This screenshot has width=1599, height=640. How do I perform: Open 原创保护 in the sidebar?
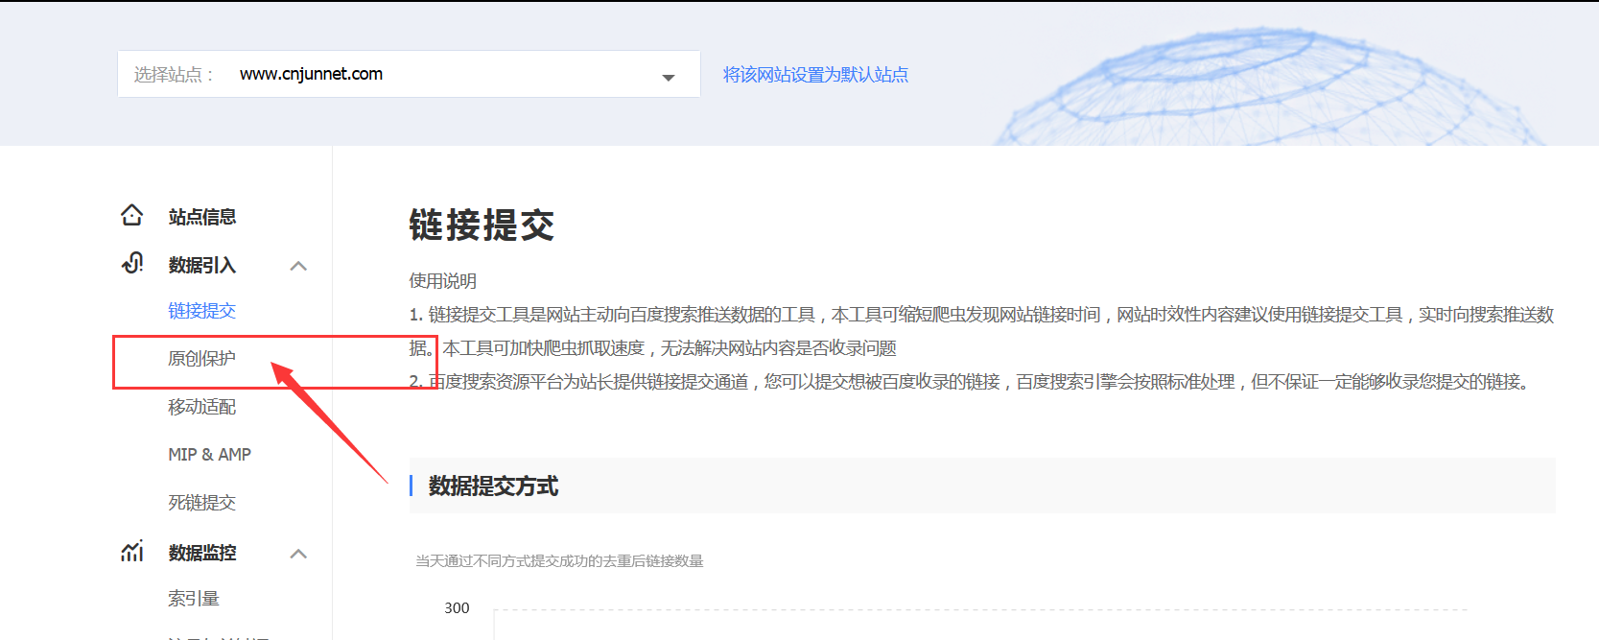201,359
